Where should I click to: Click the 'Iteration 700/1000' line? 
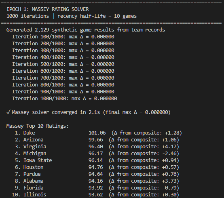pyautogui.click(x=63, y=78)
